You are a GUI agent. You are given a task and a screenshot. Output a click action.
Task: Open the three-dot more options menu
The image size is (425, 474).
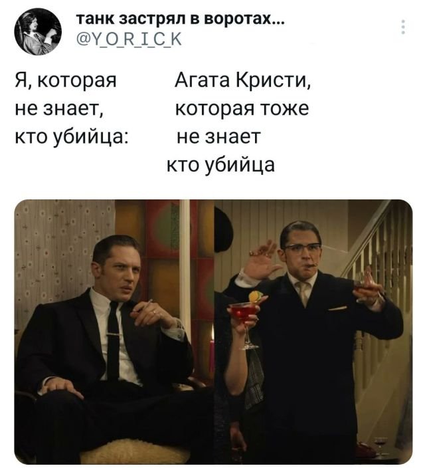tap(403, 27)
